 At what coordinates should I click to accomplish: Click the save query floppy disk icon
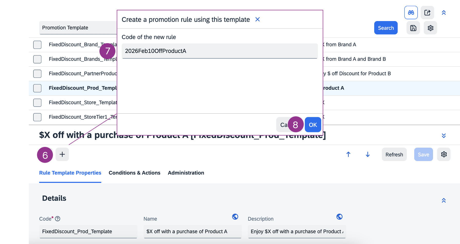pyautogui.click(x=413, y=28)
